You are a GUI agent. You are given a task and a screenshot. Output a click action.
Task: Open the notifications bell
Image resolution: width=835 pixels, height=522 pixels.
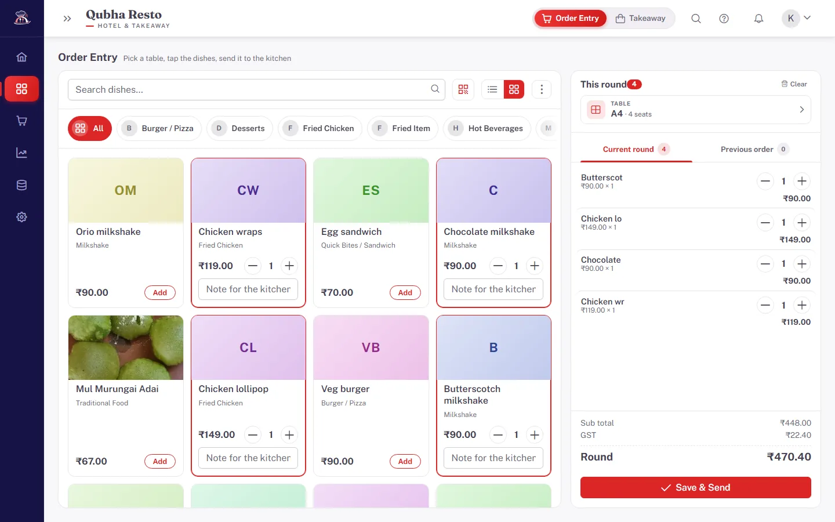(758, 19)
